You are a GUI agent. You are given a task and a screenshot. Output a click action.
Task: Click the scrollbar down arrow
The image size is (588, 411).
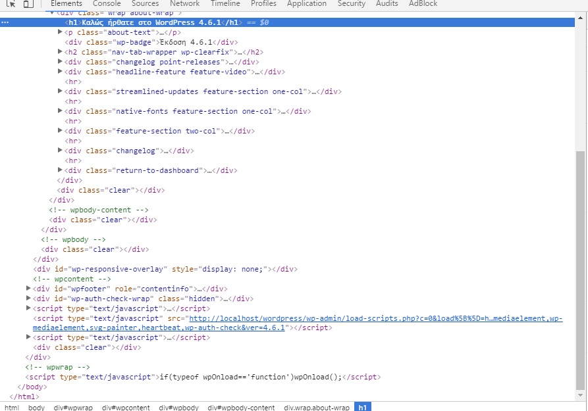581,395
